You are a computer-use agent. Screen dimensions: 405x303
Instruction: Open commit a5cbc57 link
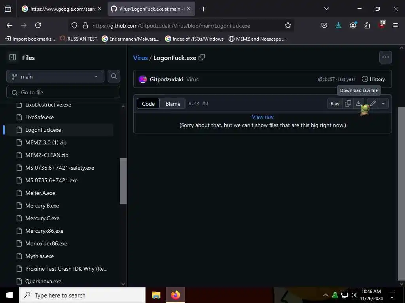326,79
